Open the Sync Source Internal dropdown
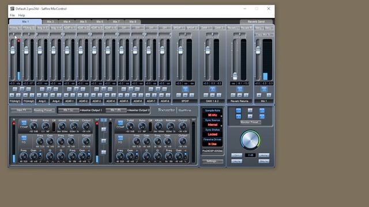The width and height of the screenshot is (369, 207). point(213,125)
